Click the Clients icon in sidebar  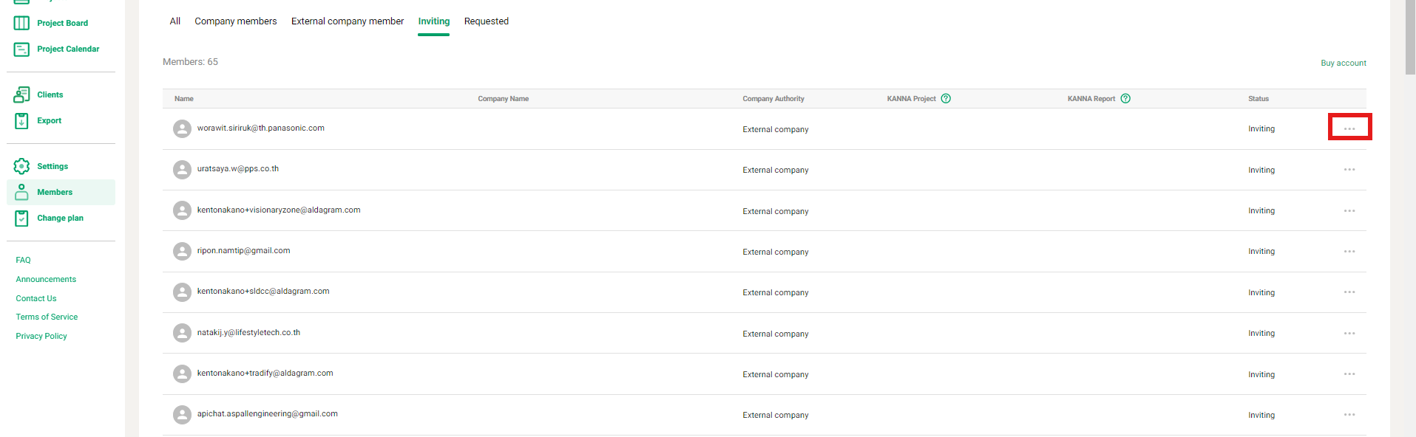(21, 94)
